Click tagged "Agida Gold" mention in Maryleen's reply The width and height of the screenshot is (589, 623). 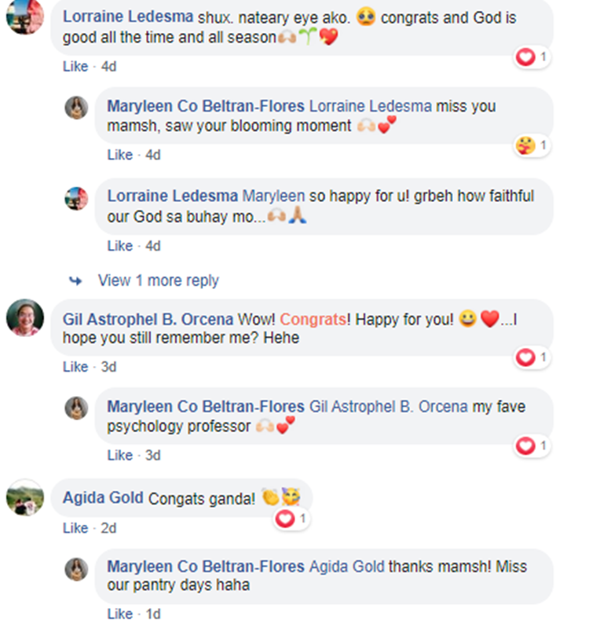pyautogui.click(x=347, y=566)
